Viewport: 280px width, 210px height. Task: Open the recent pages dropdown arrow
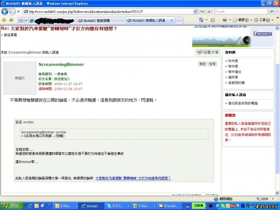coord(18,12)
